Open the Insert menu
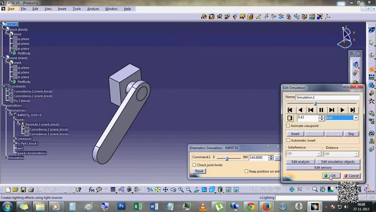 62,9
